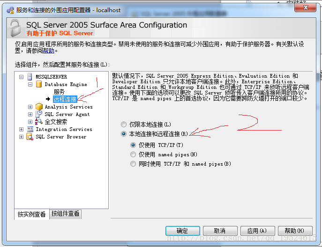Image resolution: width=322 pixels, height=247 pixels.
Task: Select the 服务 tree item
Action: point(59,92)
